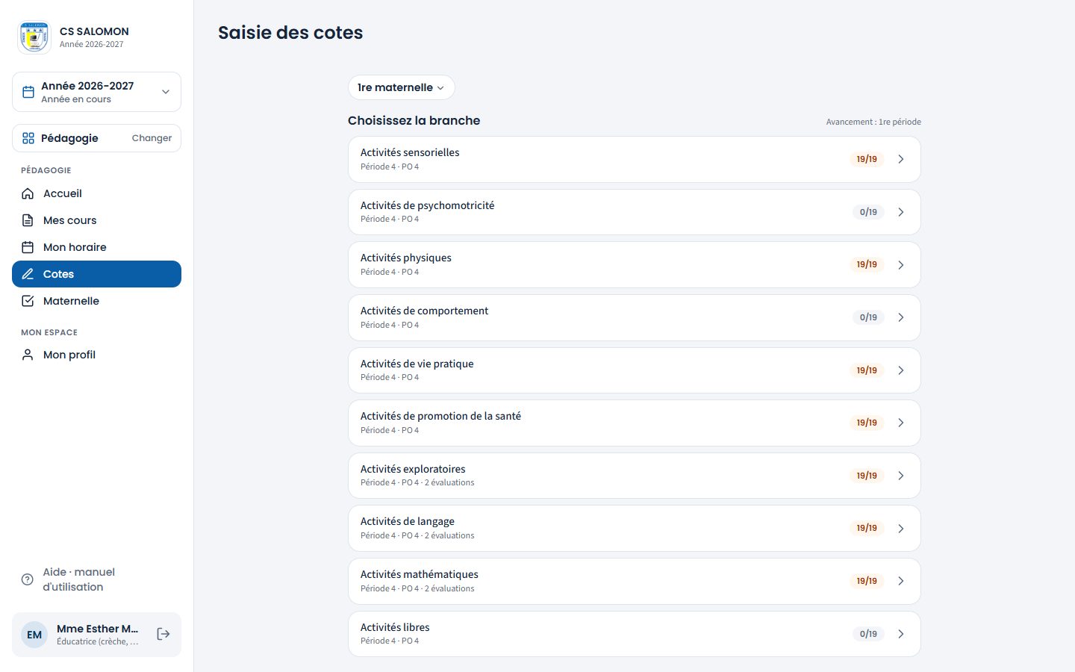
Task: Click the chevron for Activités de promotion de la santé
Action: point(901,423)
